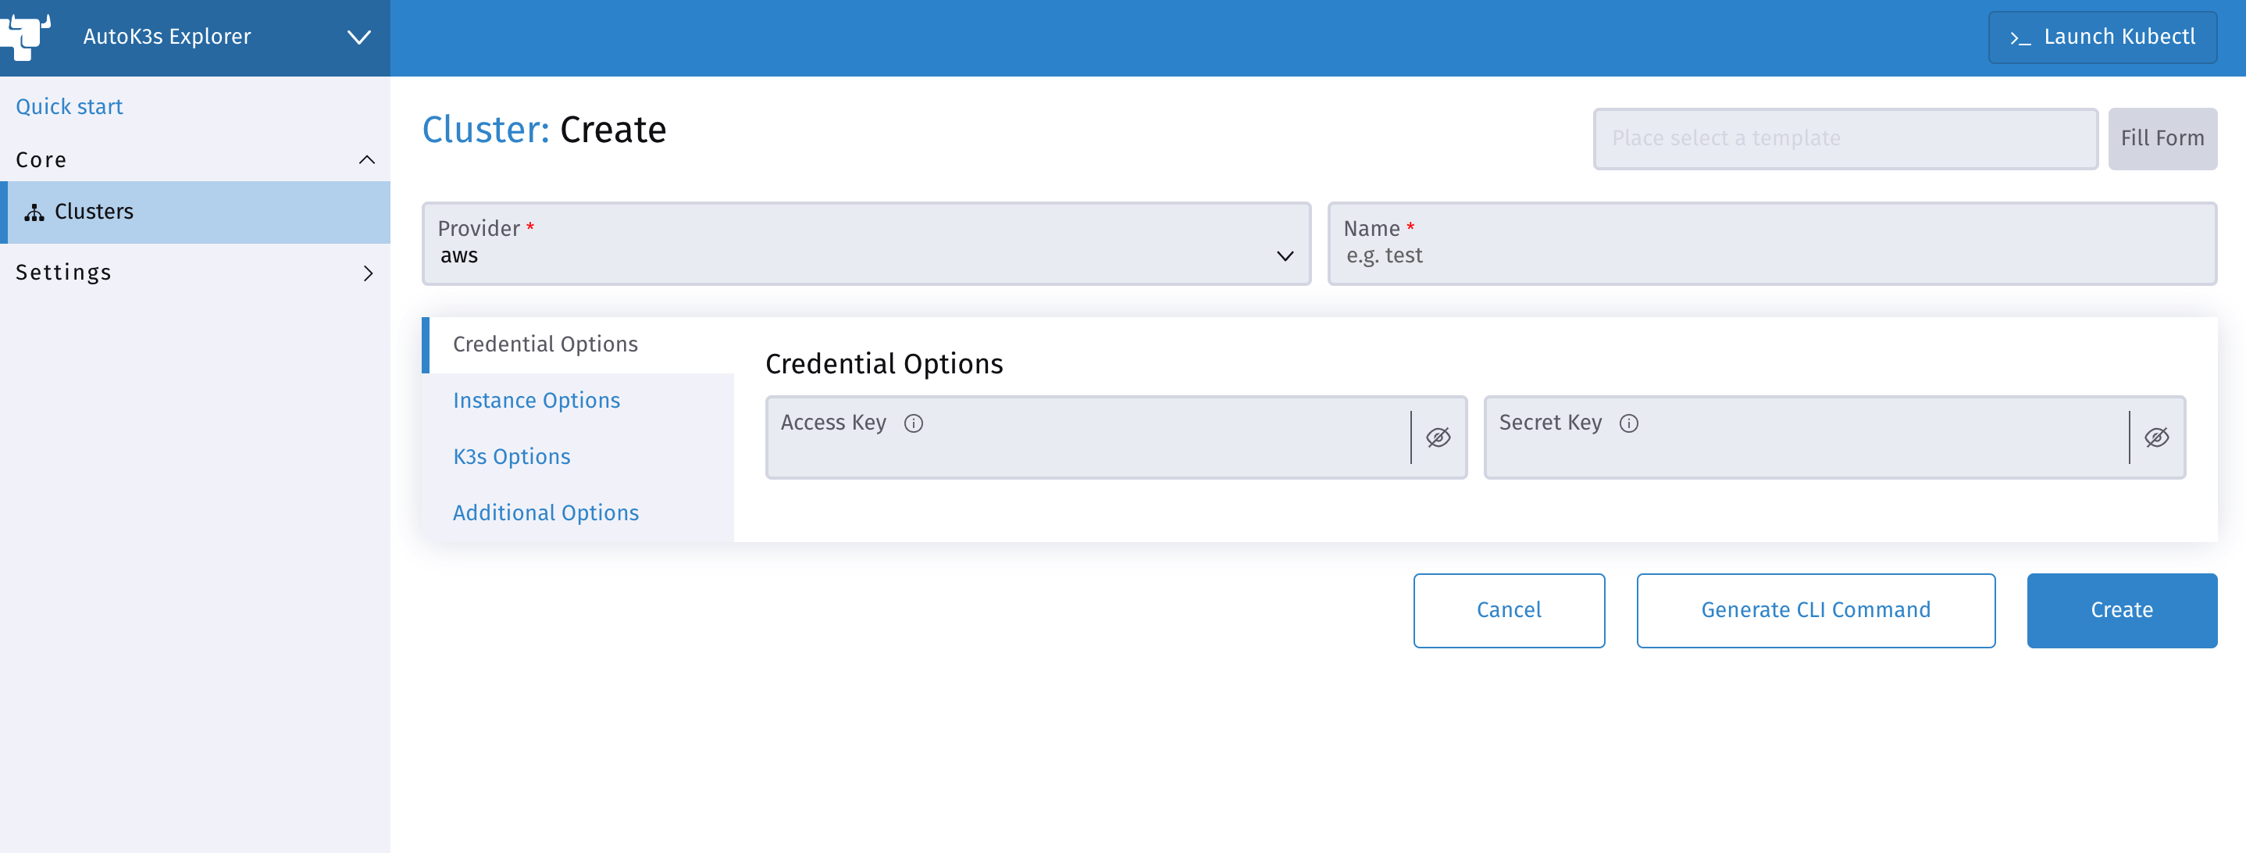Viewport: 2246px width, 853px height.
Task: Open the template selection dropdown
Action: (1844, 139)
